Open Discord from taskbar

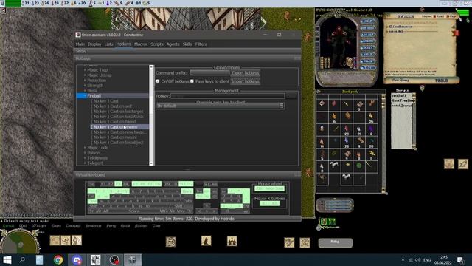tap(77, 259)
